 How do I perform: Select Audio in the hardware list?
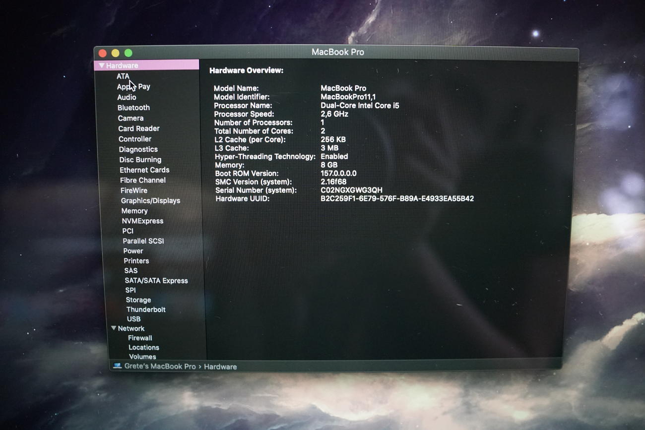coord(127,97)
